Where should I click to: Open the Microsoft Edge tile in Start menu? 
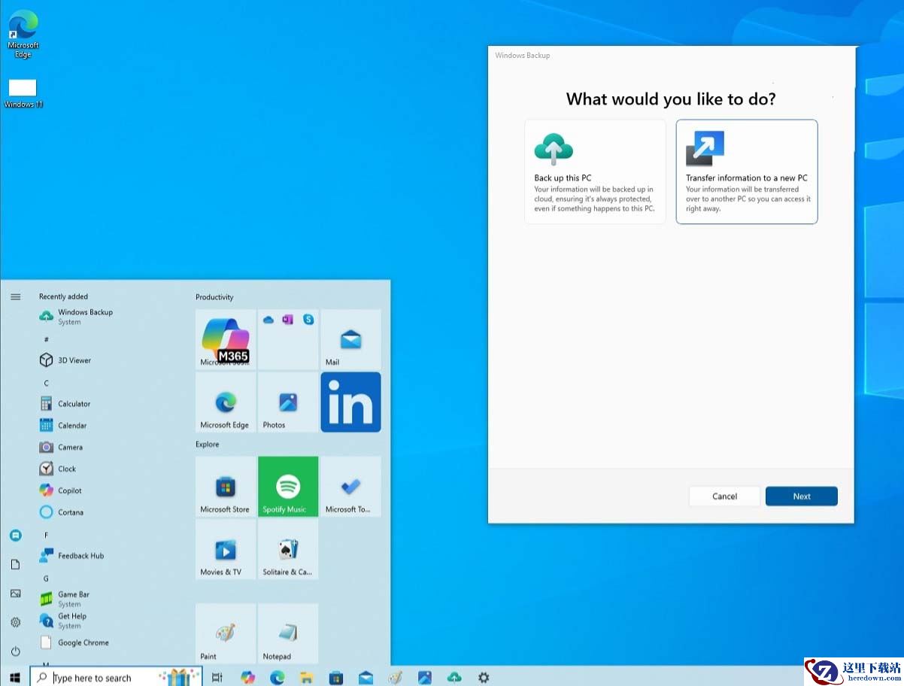(x=226, y=402)
